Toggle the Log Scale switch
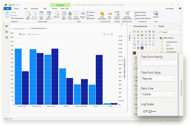 coord(152,112)
